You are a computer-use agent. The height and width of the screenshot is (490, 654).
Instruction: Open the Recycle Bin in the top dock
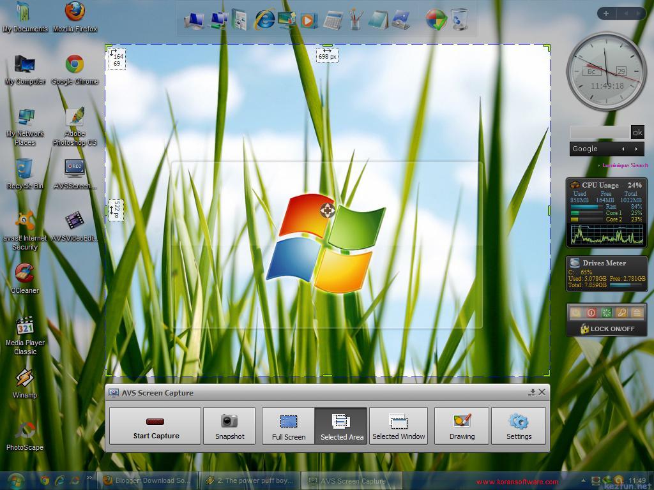pyautogui.click(x=460, y=20)
